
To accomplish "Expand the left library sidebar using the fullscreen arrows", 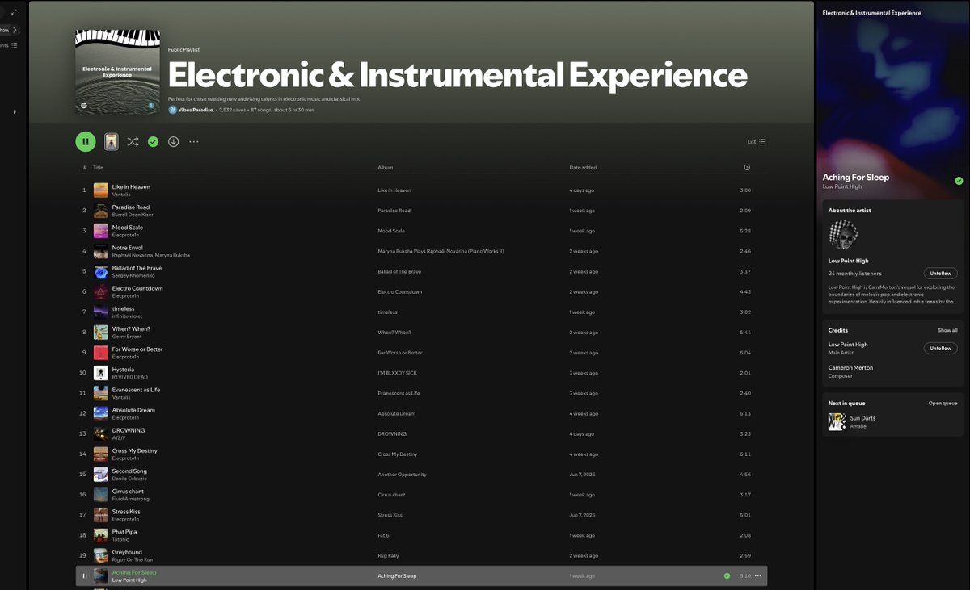I will 14,12.
